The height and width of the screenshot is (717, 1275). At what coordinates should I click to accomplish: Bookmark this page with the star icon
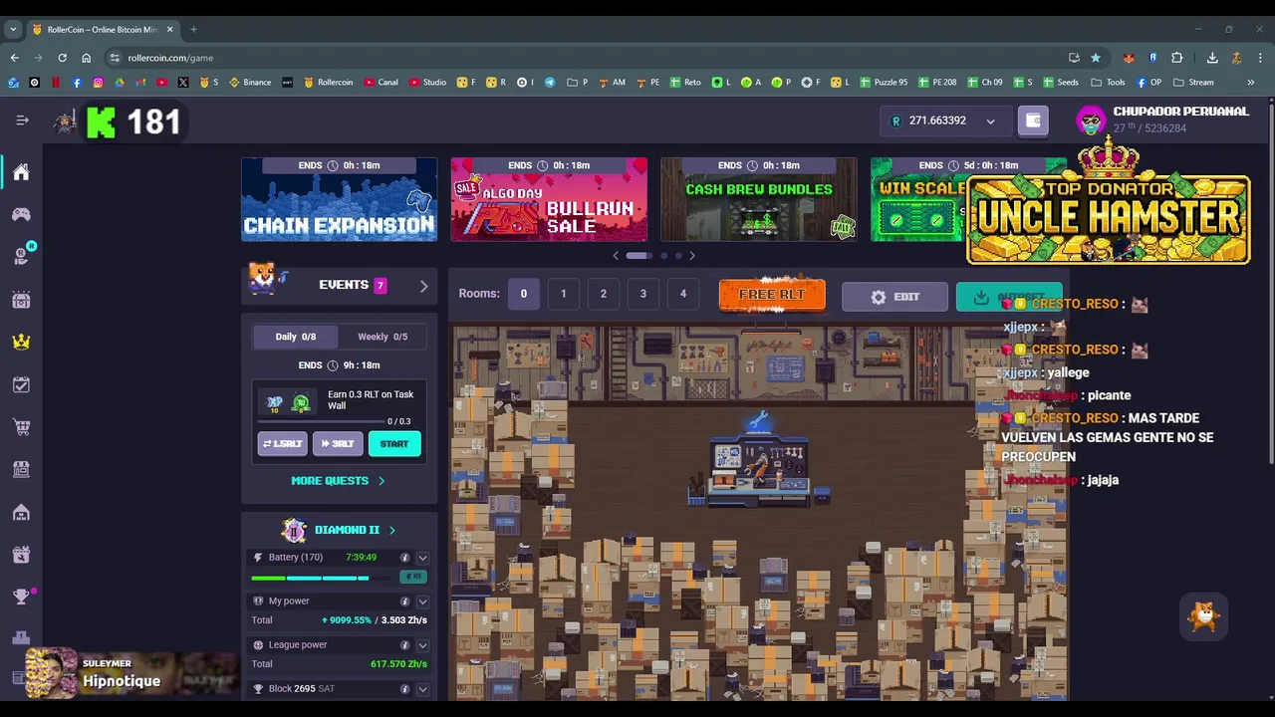click(1096, 58)
